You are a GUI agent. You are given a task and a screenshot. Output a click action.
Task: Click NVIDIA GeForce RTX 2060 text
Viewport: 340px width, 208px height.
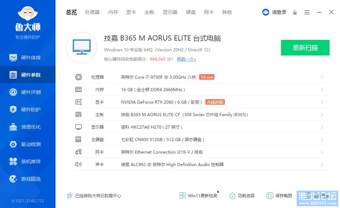(x=162, y=102)
